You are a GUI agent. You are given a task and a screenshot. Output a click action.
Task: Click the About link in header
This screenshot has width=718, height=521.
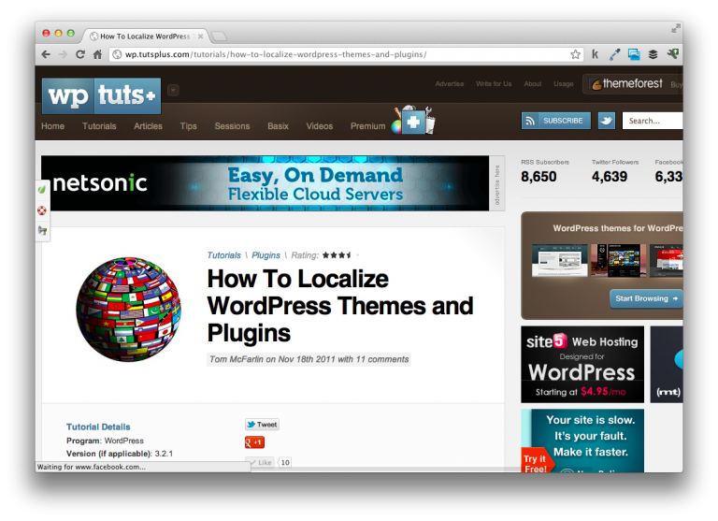pos(533,84)
